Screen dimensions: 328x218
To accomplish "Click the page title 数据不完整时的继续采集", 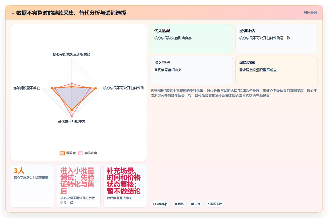I will point(71,13).
